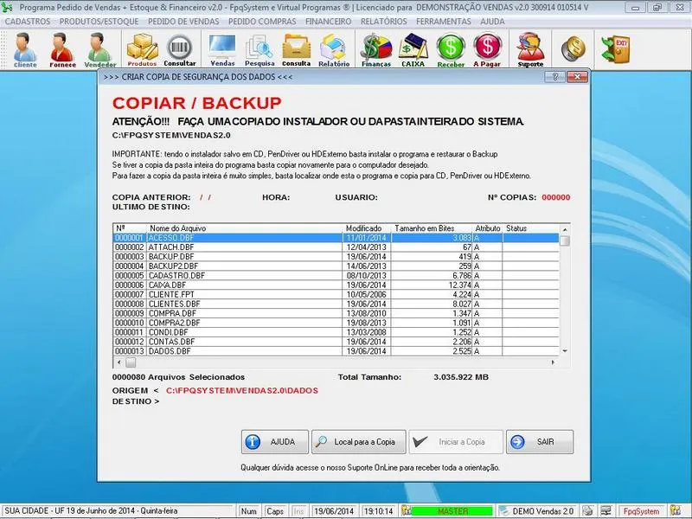Screen dimensions: 692x519
Task: Open the RELATÓRIOS menu
Action: pos(383,21)
